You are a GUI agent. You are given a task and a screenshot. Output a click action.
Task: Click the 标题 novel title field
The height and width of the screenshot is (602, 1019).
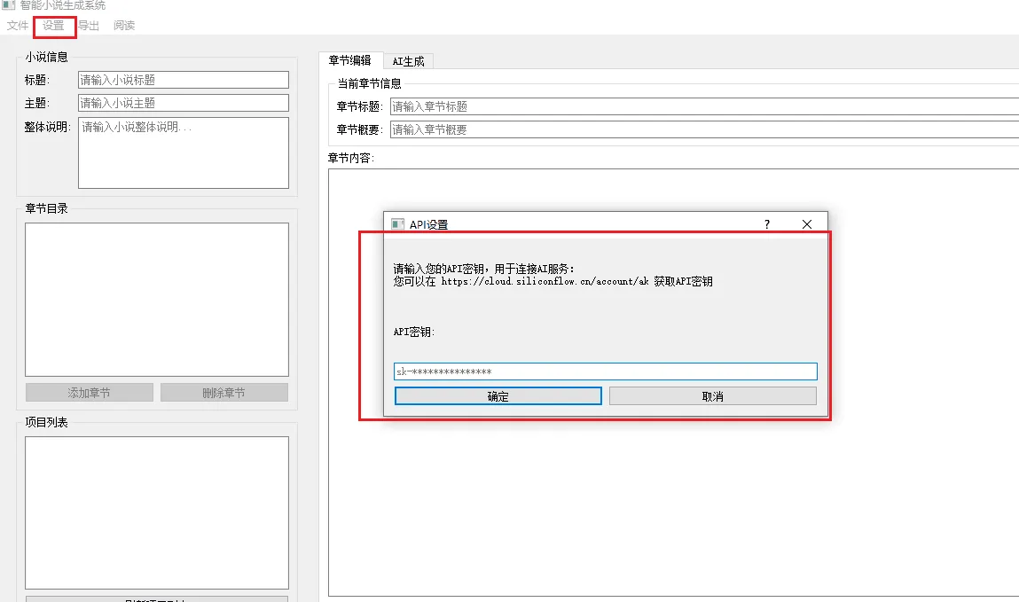183,79
